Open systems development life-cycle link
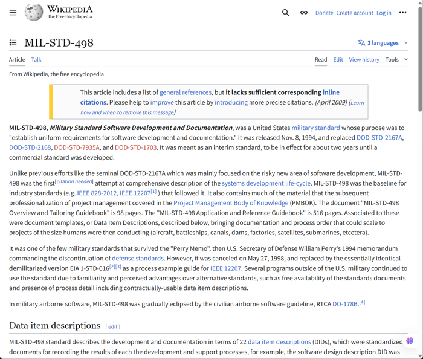The height and width of the screenshot is (359, 423). click(x=266, y=183)
